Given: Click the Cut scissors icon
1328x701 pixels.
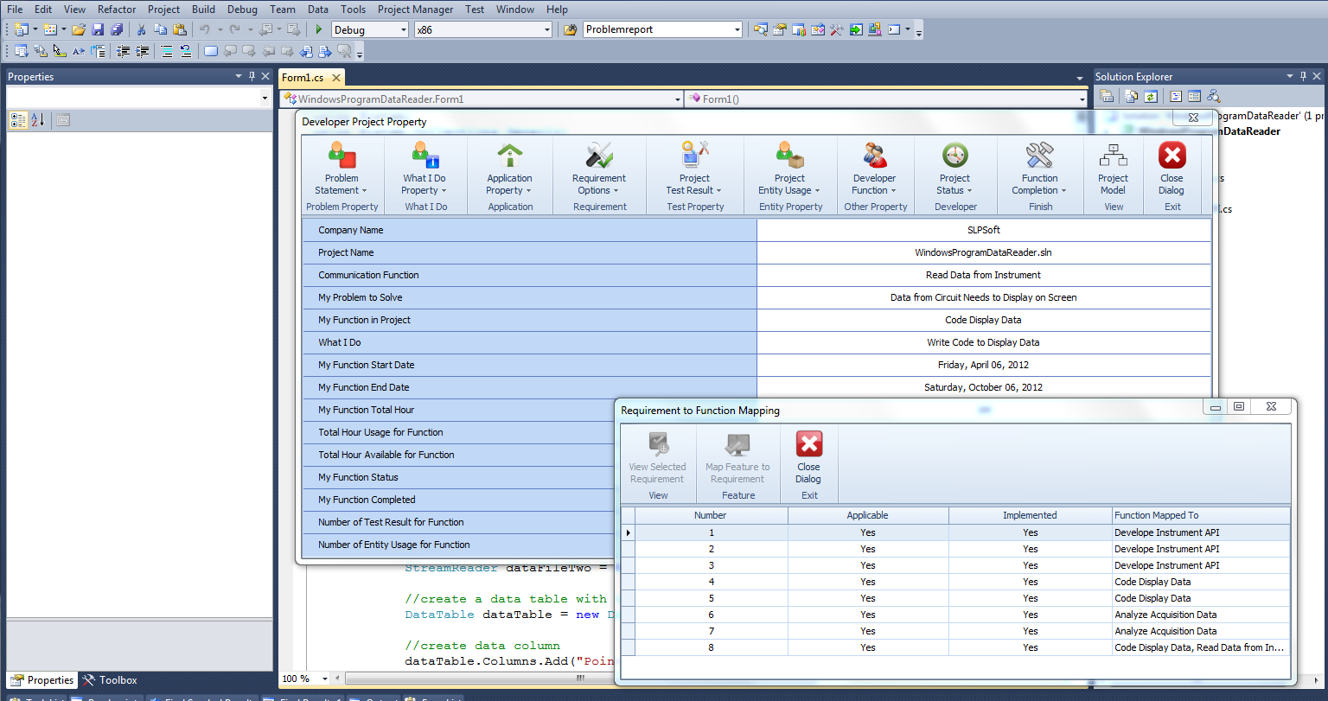Looking at the screenshot, I should point(142,29).
